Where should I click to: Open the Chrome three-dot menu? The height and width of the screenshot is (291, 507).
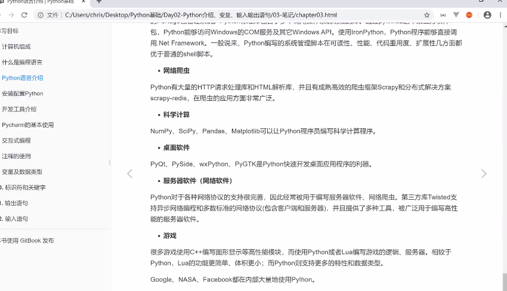click(500, 15)
